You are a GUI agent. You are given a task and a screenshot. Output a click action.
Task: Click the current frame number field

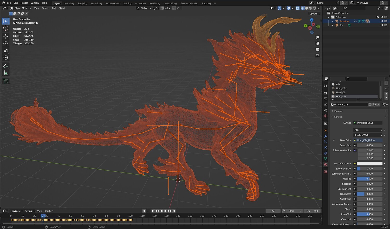pos(273,211)
